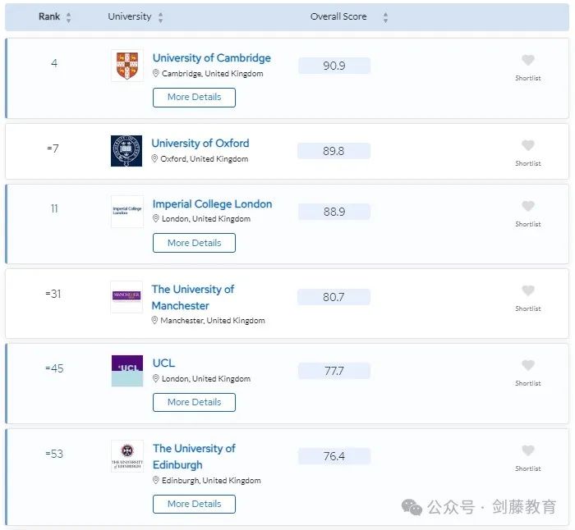
Task: Click the 76.4 overall score value
Action: pos(334,456)
